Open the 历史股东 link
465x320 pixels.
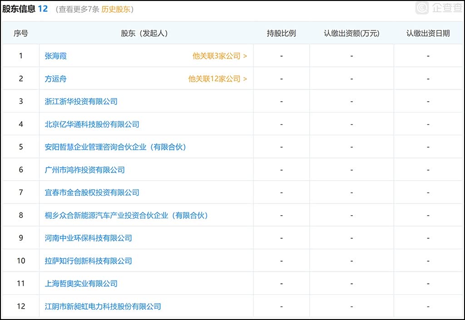click(115, 9)
